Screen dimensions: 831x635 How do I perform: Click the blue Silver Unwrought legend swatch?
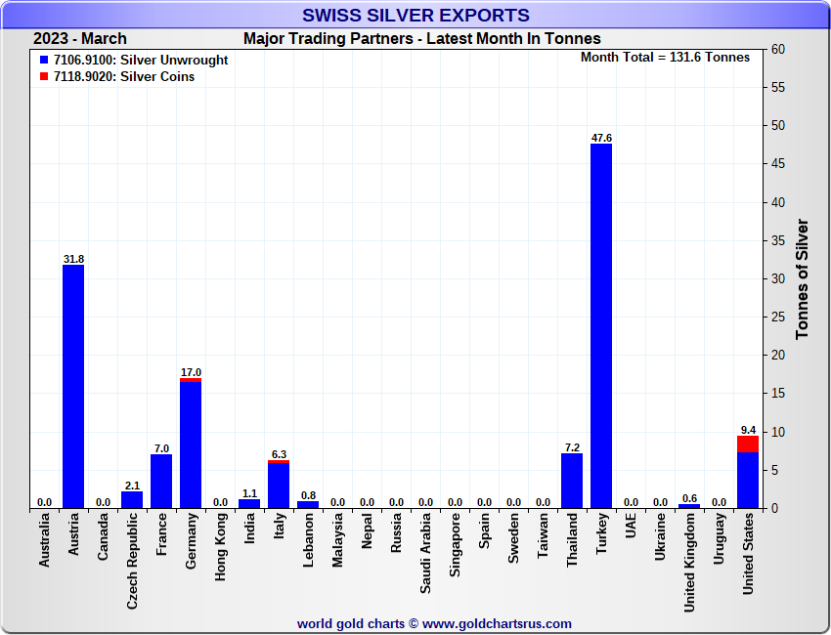44,61
